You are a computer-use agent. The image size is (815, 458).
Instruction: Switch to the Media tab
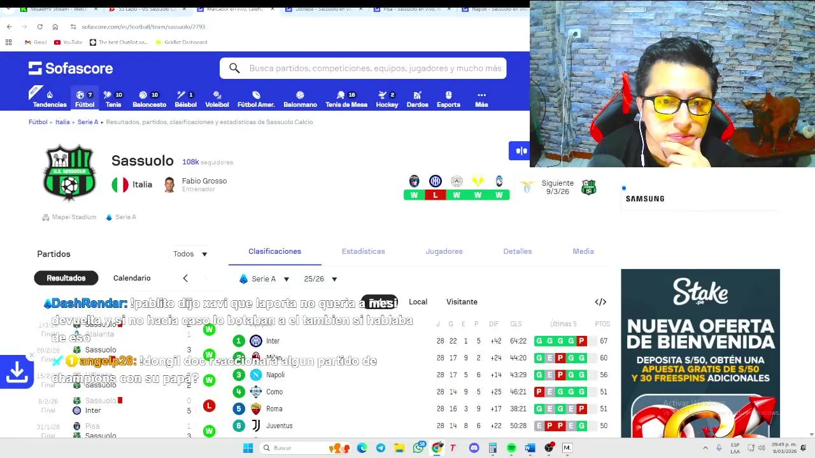click(x=583, y=251)
